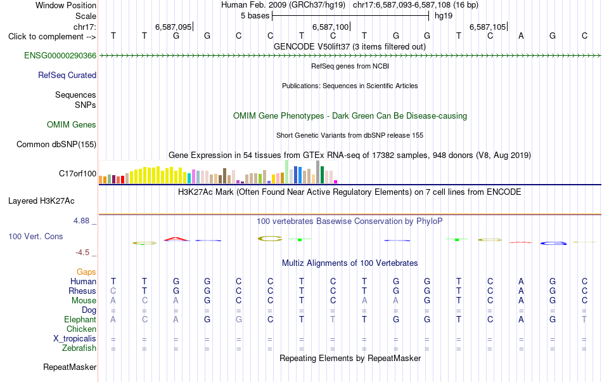Click the 6,587,105 ruler position

(487, 27)
